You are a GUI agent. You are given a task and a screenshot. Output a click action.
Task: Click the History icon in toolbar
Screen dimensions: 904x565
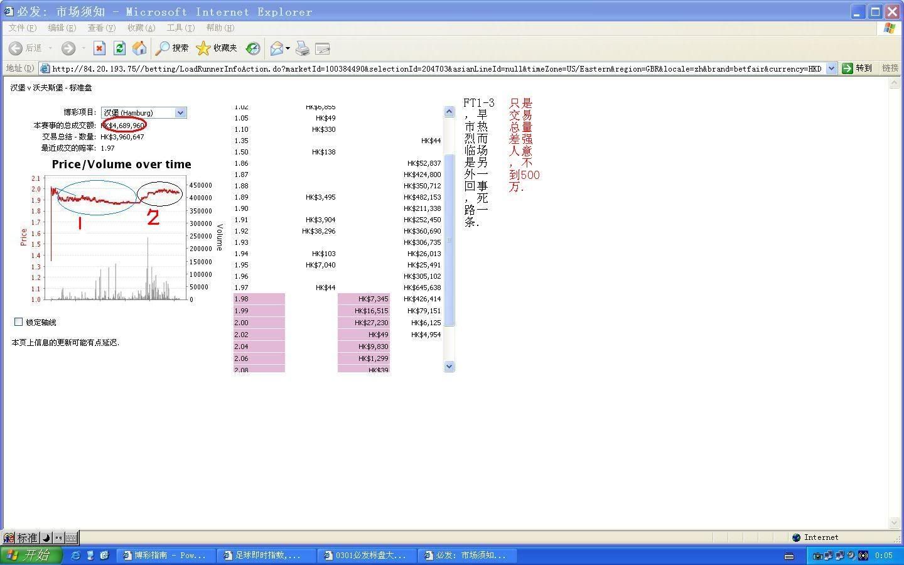[253, 48]
